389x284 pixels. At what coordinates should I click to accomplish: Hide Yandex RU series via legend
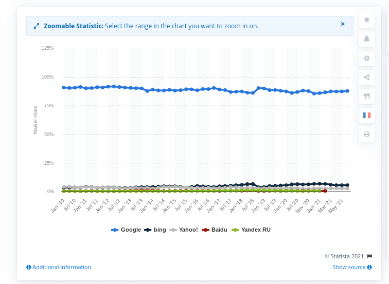click(x=251, y=230)
